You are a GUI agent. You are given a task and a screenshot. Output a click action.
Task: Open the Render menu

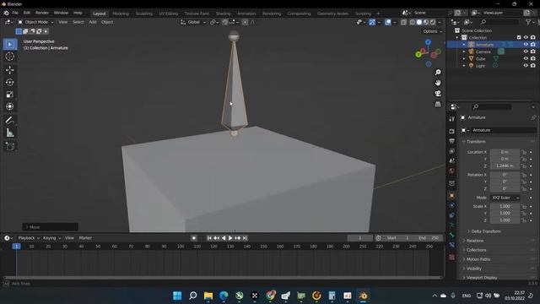point(42,13)
